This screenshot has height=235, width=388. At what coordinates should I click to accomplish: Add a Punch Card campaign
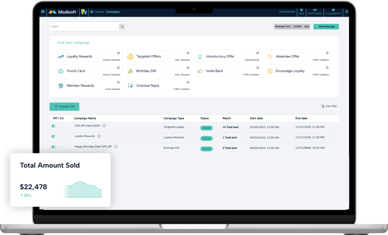point(89,71)
